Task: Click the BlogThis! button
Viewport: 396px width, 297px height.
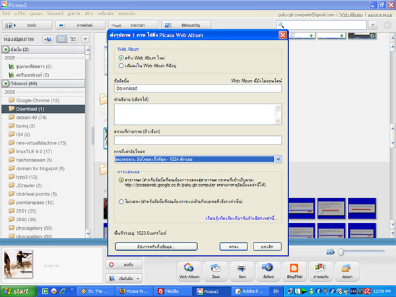Action: [x=294, y=271]
